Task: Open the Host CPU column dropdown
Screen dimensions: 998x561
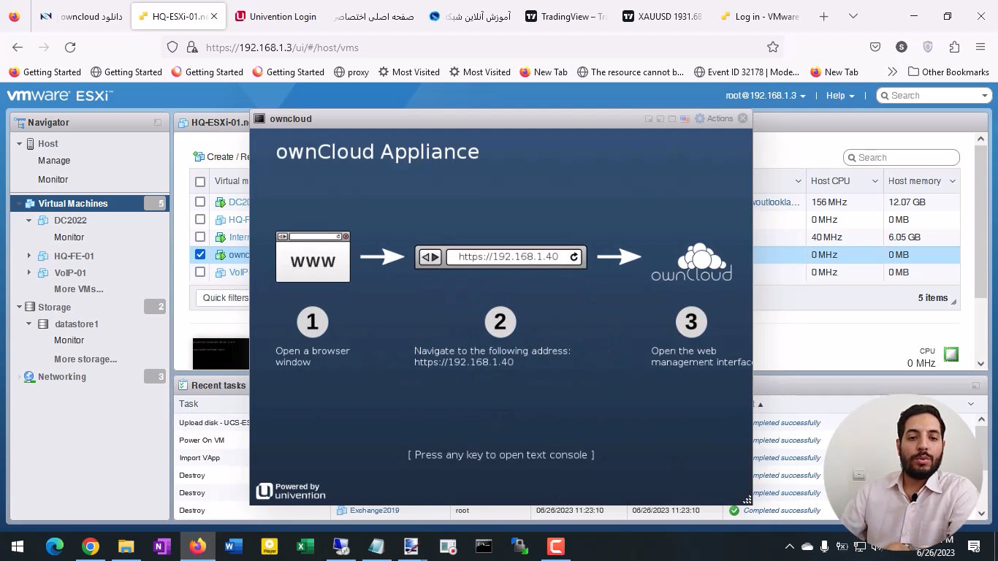Action: (x=875, y=181)
